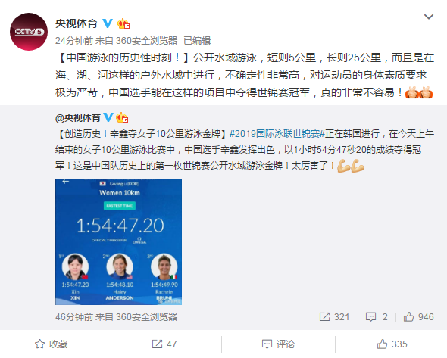Click the blue verified V badge beside 央视体育
Screen dimensions: 447x358
pyautogui.click(x=108, y=23)
